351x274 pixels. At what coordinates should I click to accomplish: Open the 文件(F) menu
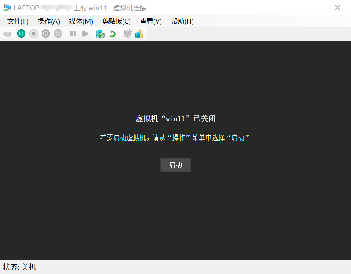pos(18,21)
